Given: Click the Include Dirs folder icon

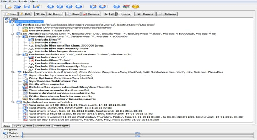Looking at the screenshot, I should tap(31, 40).
